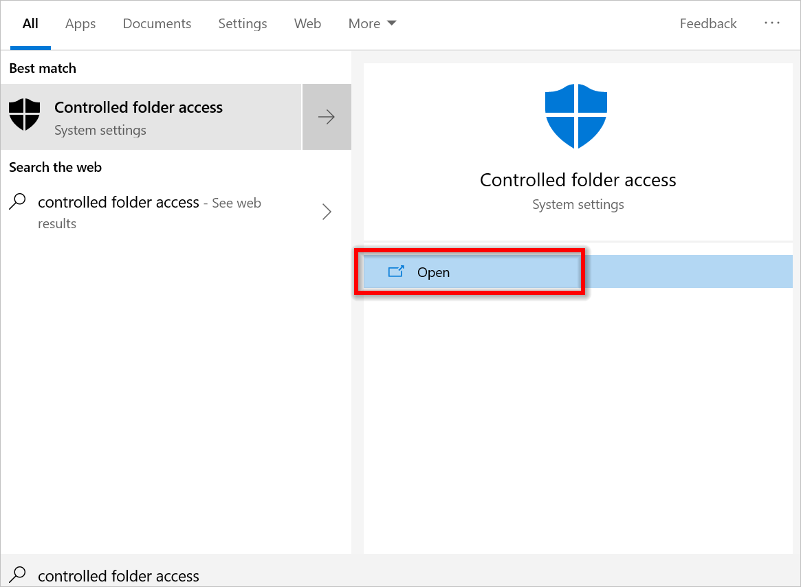Click the Open launch icon beside Open
The height and width of the screenshot is (587, 801).
click(x=396, y=272)
